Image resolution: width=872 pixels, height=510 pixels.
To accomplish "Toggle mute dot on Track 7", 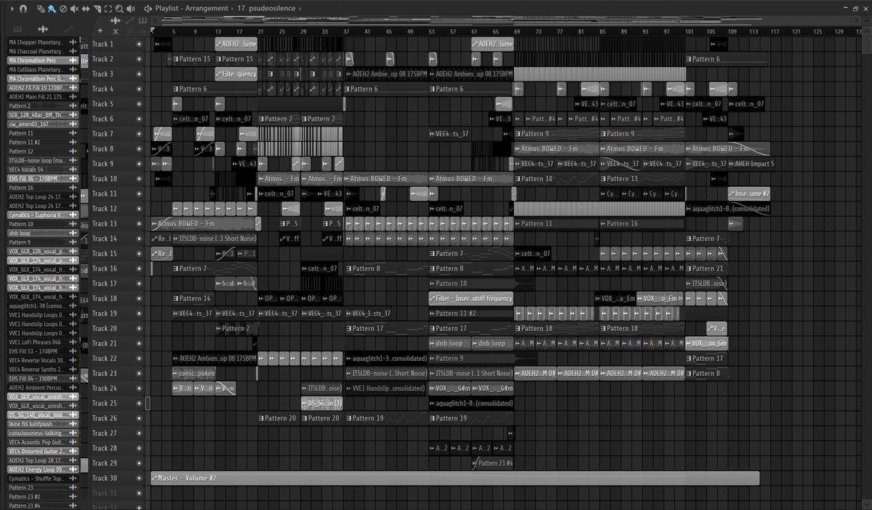I will pyautogui.click(x=139, y=134).
